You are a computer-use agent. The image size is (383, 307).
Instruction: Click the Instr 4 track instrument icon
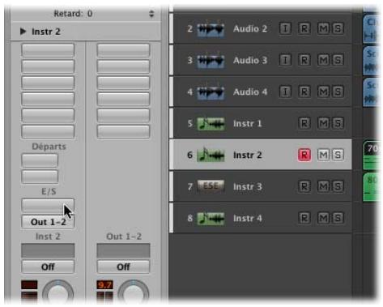[211, 218]
